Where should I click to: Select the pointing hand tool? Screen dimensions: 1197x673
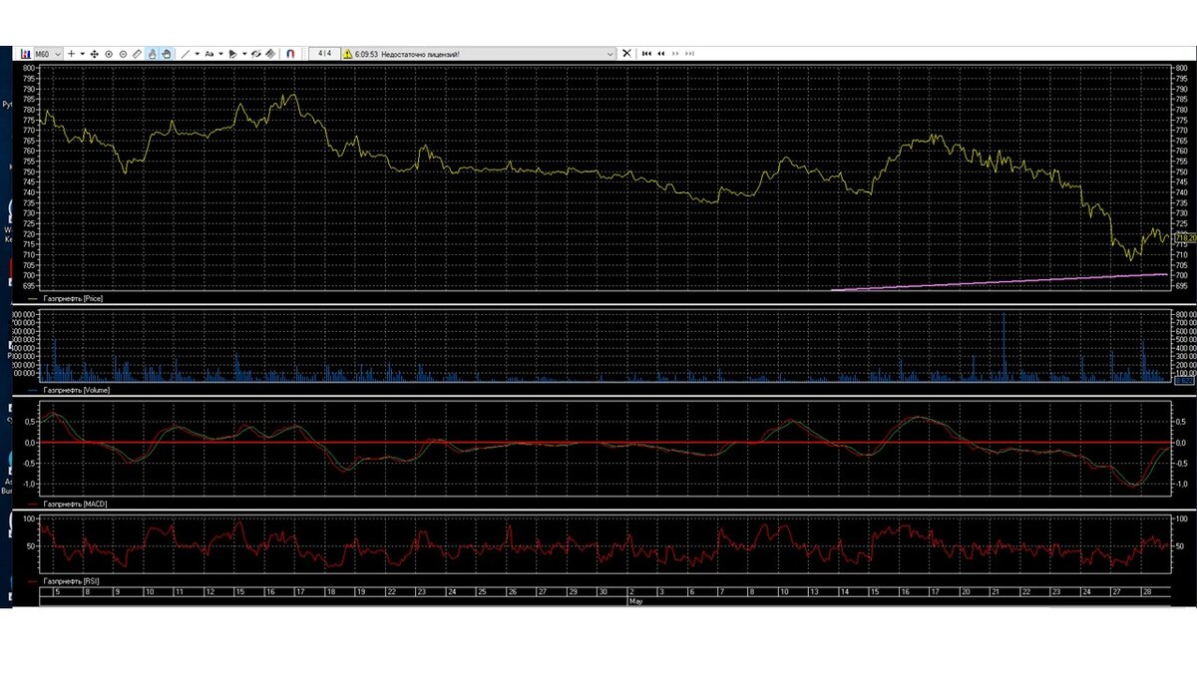(x=153, y=54)
